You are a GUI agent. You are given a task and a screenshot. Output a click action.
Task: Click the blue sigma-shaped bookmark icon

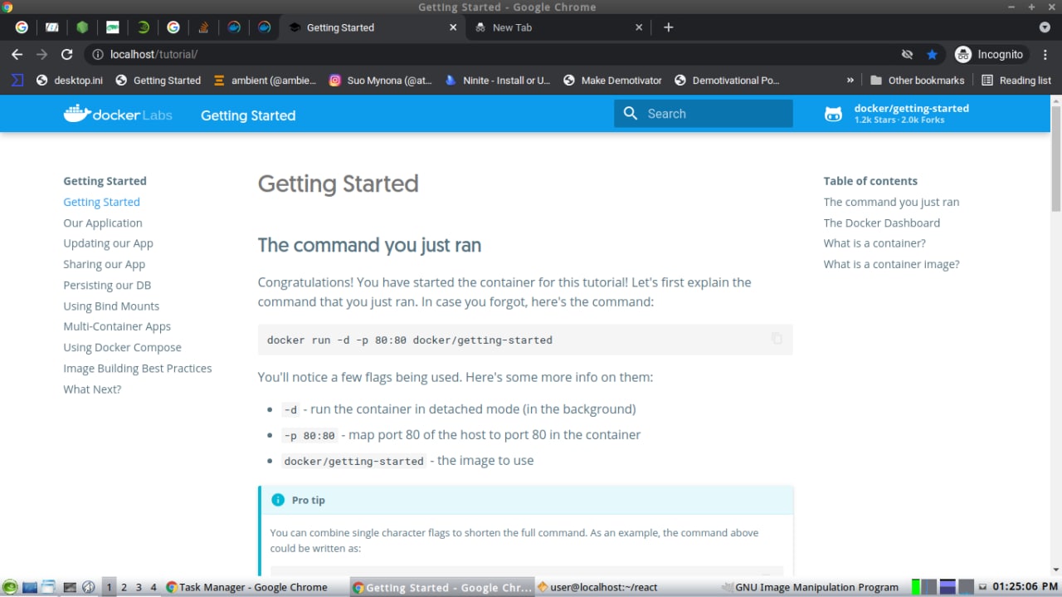[x=17, y=81]
